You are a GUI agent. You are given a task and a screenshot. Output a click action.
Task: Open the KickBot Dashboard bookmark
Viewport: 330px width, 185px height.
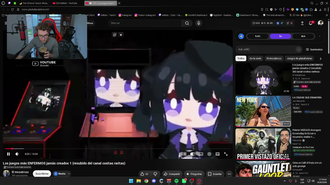(196, 15)
